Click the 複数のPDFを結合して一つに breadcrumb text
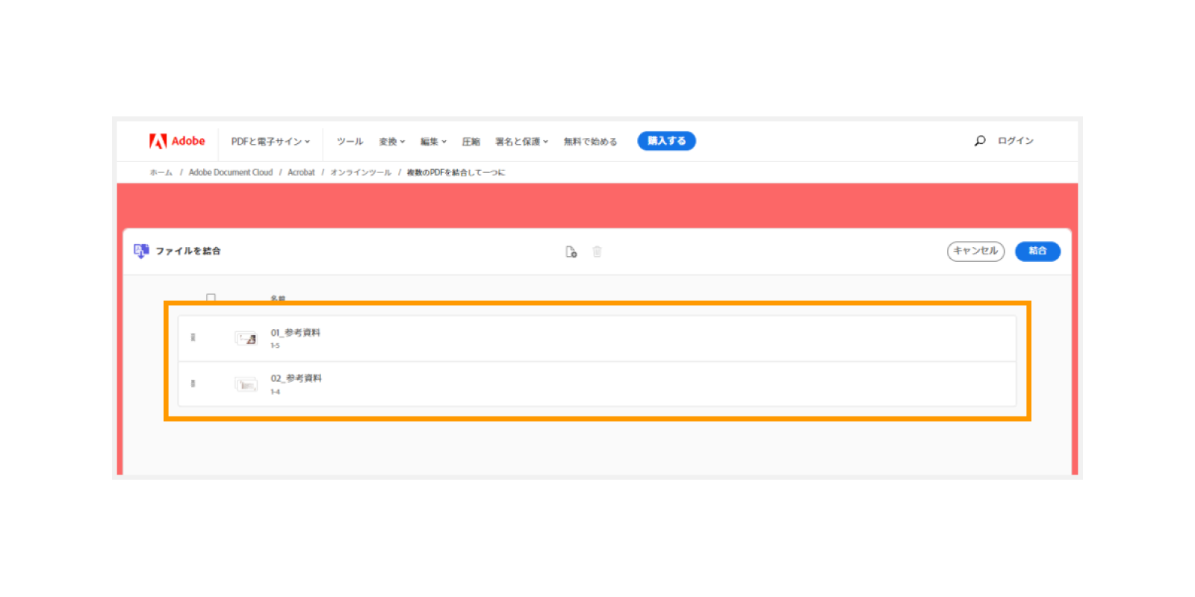 (x=456, y=172)
